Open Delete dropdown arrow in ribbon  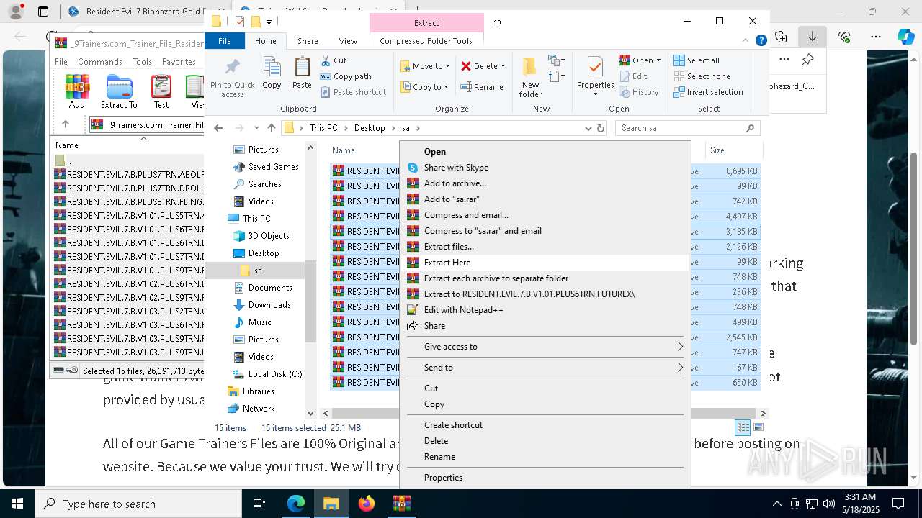pos(503,66)
